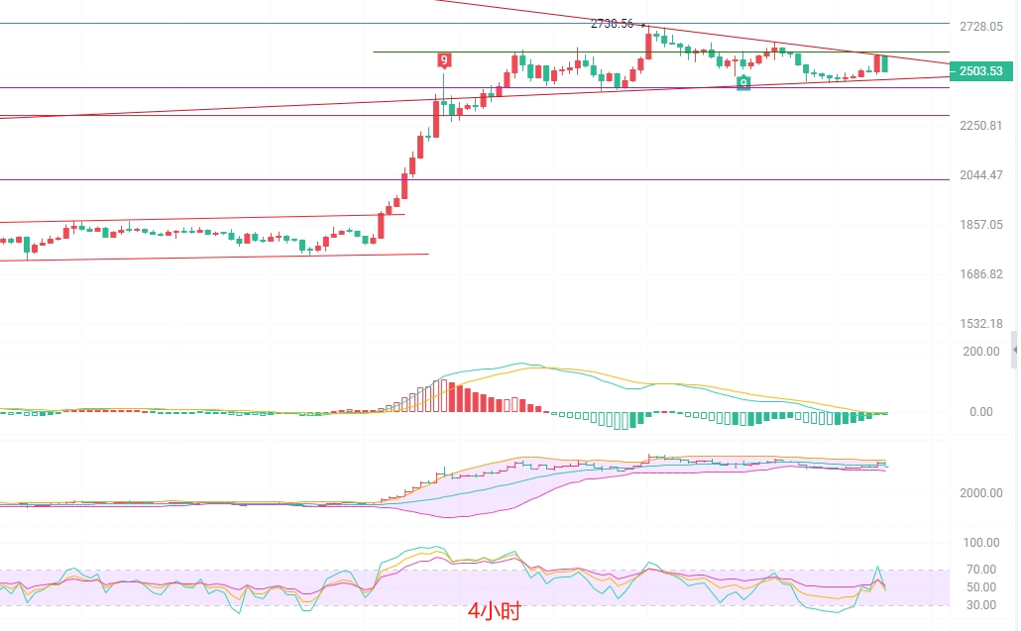The height and width of the screenshot is (631, 1021).
Task: Click the 1857.05 price axis label
Action: [981, 225]
